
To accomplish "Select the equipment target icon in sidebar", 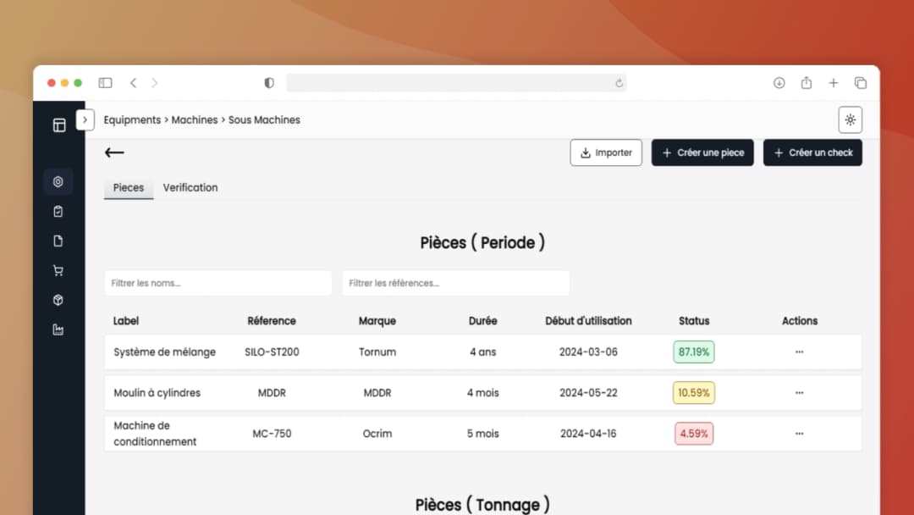I will coord(58,181).
